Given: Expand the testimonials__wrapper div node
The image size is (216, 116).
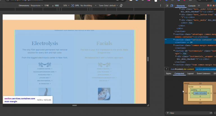Looking at the screenshot, I should pos(176,56).
